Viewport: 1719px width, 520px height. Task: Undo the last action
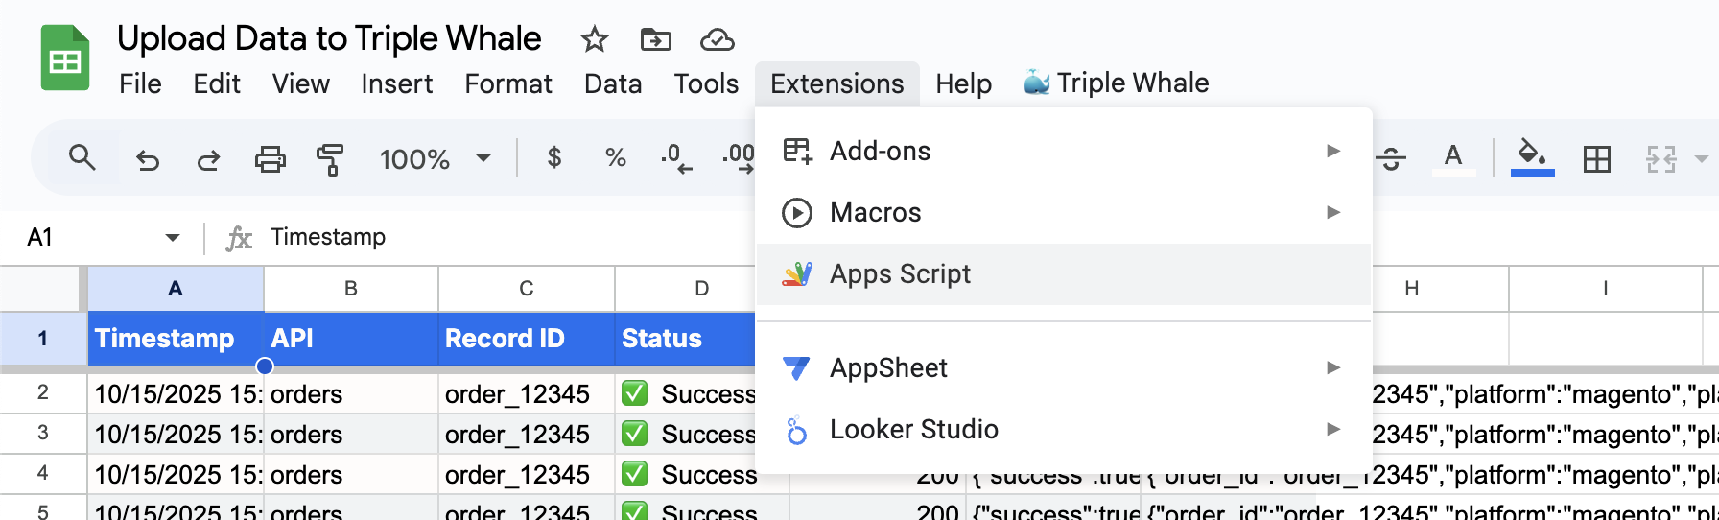(x=148, y=158)
